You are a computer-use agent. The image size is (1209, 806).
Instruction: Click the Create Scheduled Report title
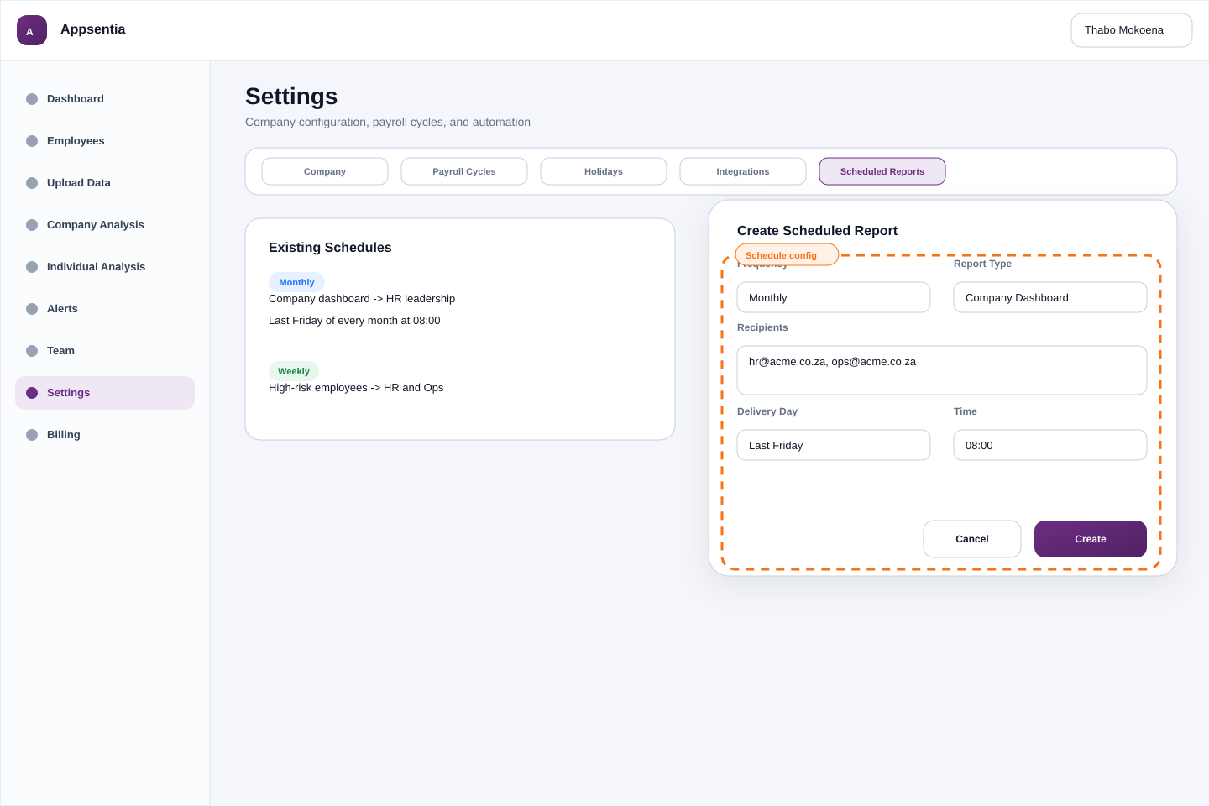[817, 231]
